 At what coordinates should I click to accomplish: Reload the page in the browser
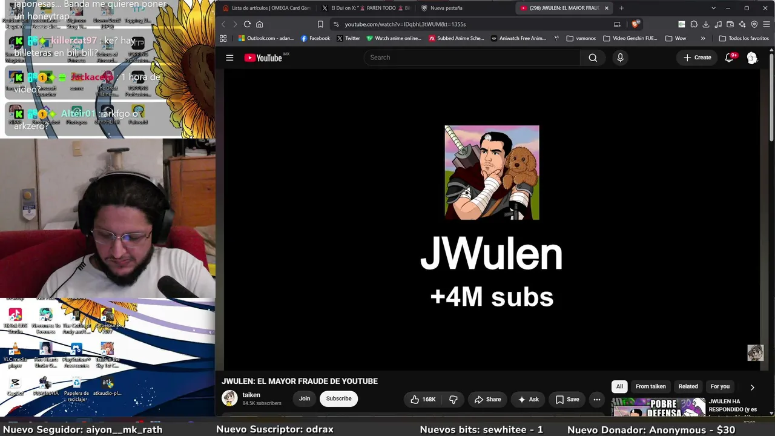pyautogui.click(x=247, y=24)
